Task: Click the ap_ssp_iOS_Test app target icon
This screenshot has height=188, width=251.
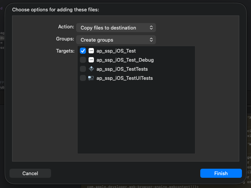Action: 91,51
